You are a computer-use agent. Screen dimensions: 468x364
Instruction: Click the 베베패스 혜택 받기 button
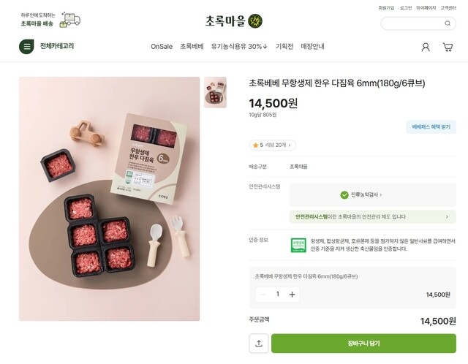tap(431, 127)
